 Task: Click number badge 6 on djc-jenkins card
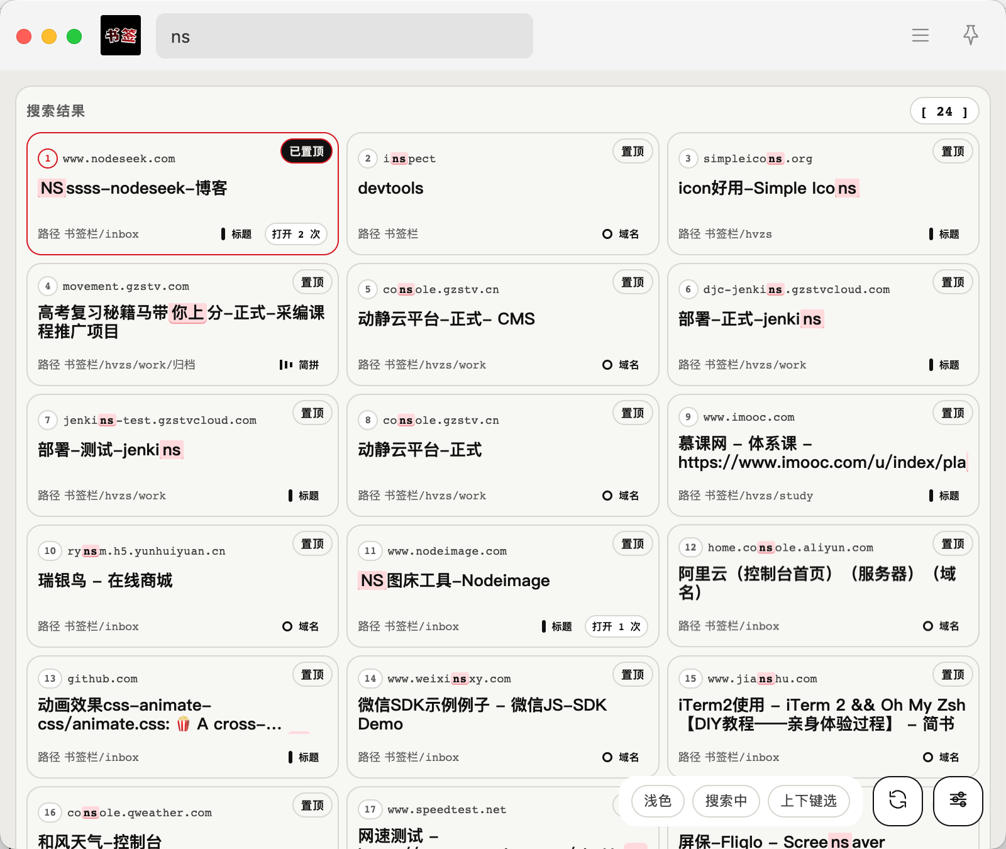coord(688,289)
